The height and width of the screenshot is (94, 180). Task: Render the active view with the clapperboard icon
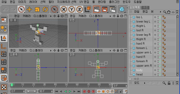97,9
